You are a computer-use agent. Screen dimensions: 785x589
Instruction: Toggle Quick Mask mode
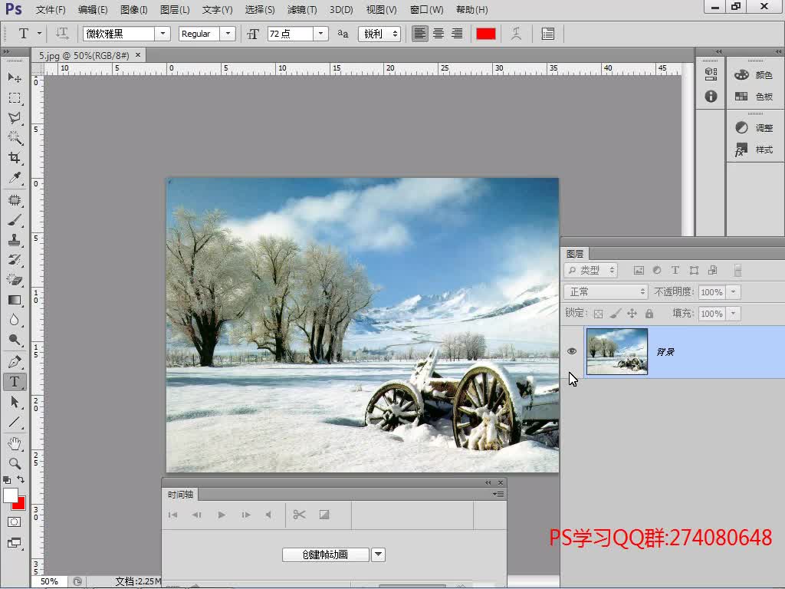[15, 522]
